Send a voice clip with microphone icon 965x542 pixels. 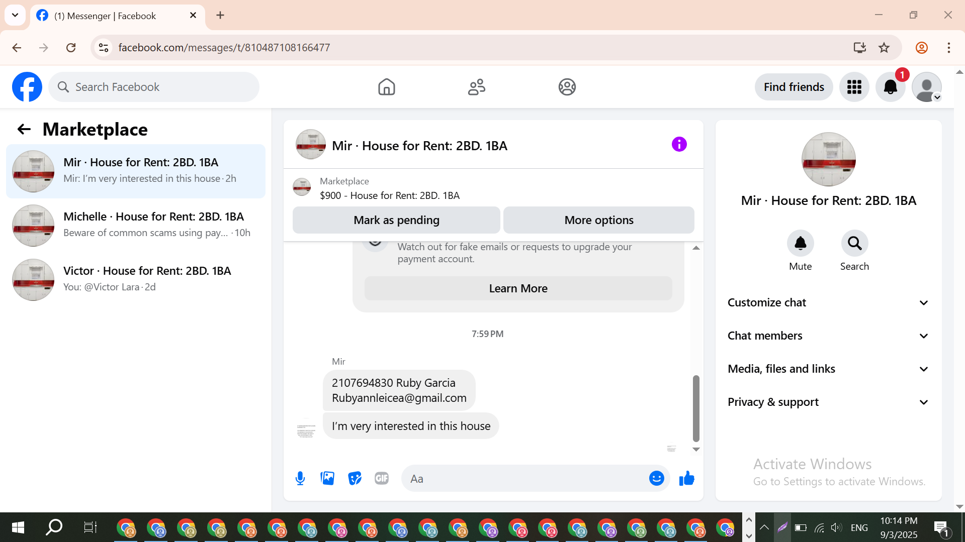(300, 478)
